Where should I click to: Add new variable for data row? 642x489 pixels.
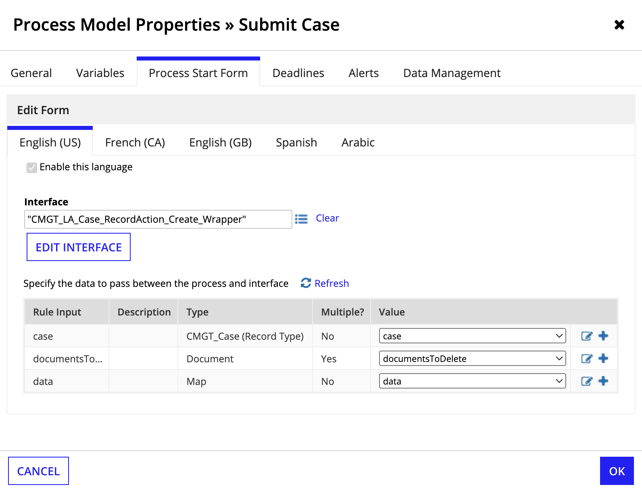(x=603, y=381)
